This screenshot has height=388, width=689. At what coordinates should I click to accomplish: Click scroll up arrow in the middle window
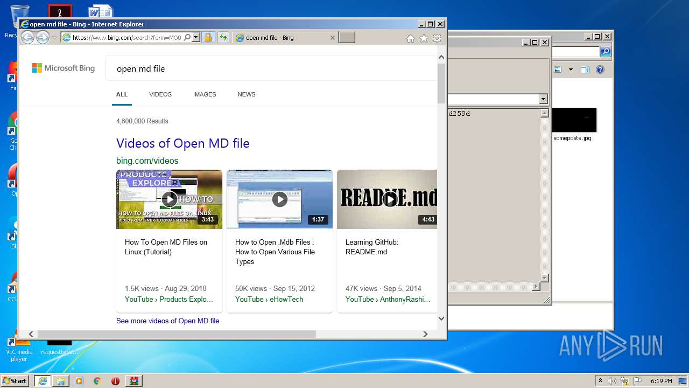point(544,113)
